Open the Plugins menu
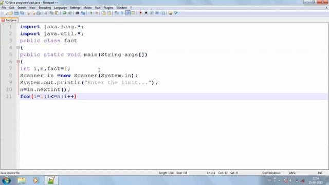Viewport: 329px width, 185px height. coord(108,8)
